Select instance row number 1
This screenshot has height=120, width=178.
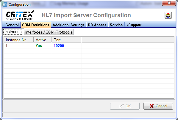click(89, 46)
